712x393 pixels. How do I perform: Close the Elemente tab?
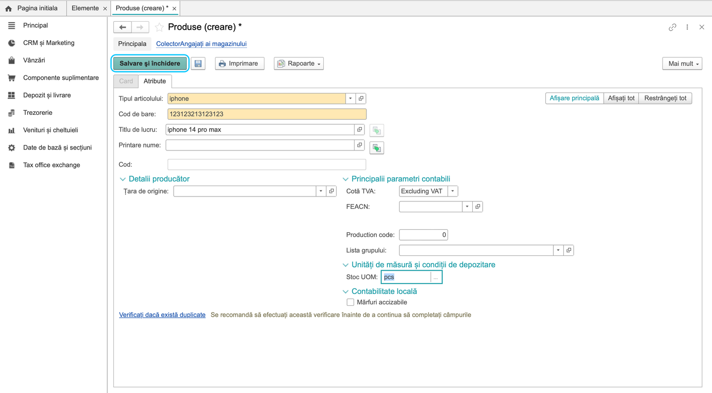(105, 8)
